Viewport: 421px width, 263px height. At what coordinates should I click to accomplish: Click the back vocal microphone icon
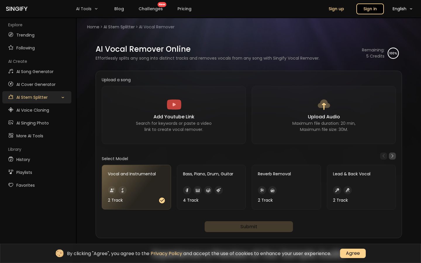pos(348,190)
